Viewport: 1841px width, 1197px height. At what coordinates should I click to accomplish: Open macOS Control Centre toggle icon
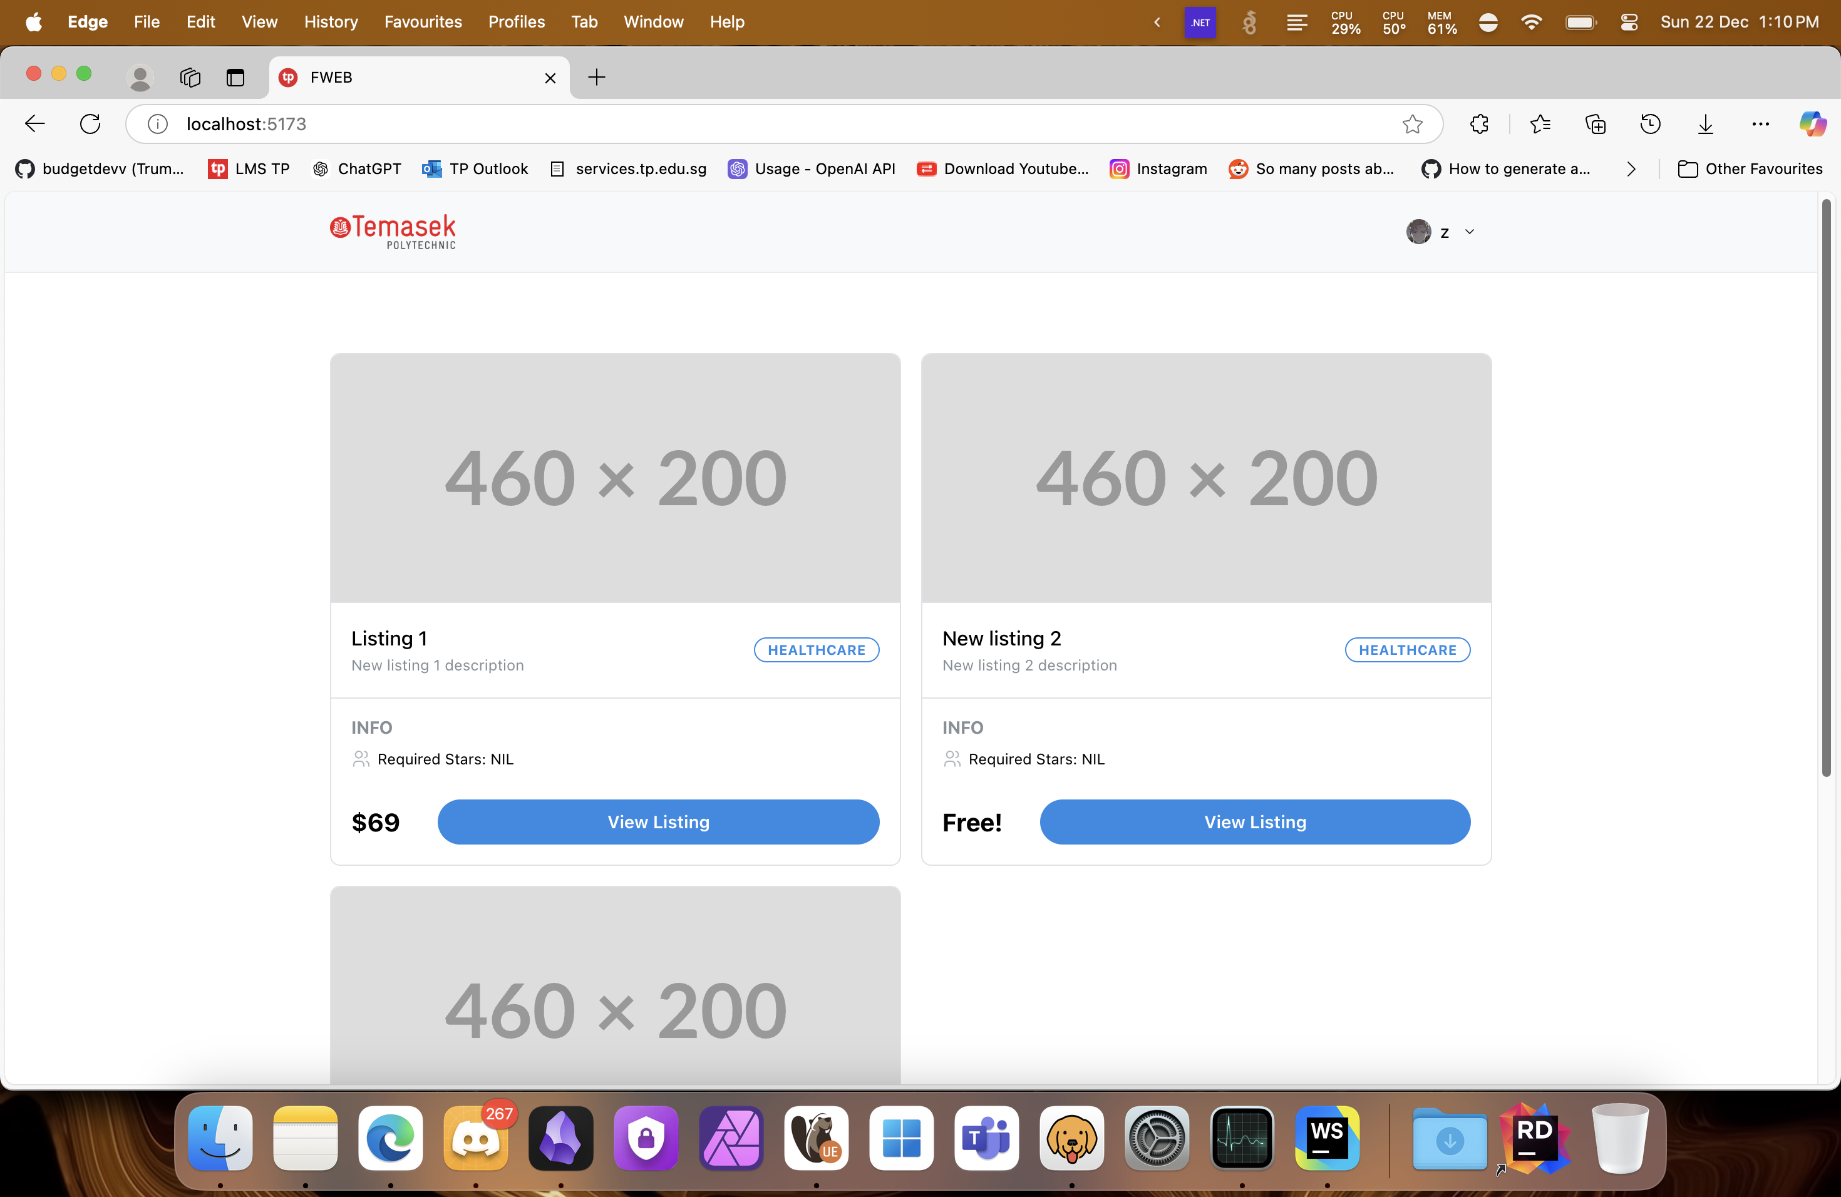[x=1629, y=23]
